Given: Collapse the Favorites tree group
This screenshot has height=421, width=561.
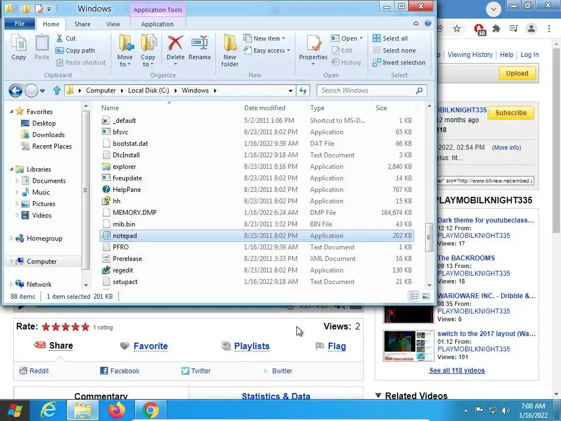Looking at the screenshot, I should [x=12, y=112].
